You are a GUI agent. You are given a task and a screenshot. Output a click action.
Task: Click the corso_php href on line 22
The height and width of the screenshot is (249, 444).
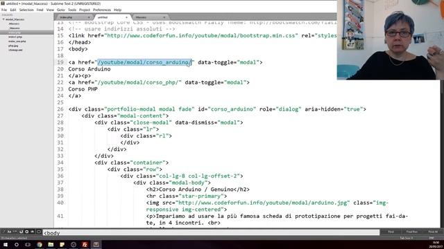point(138,82)
